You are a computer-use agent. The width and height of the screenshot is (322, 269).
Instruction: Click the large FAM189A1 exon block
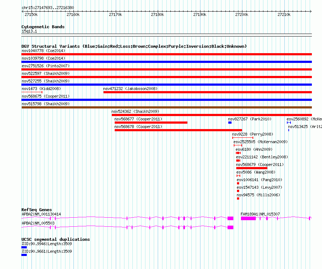[248, 218]
